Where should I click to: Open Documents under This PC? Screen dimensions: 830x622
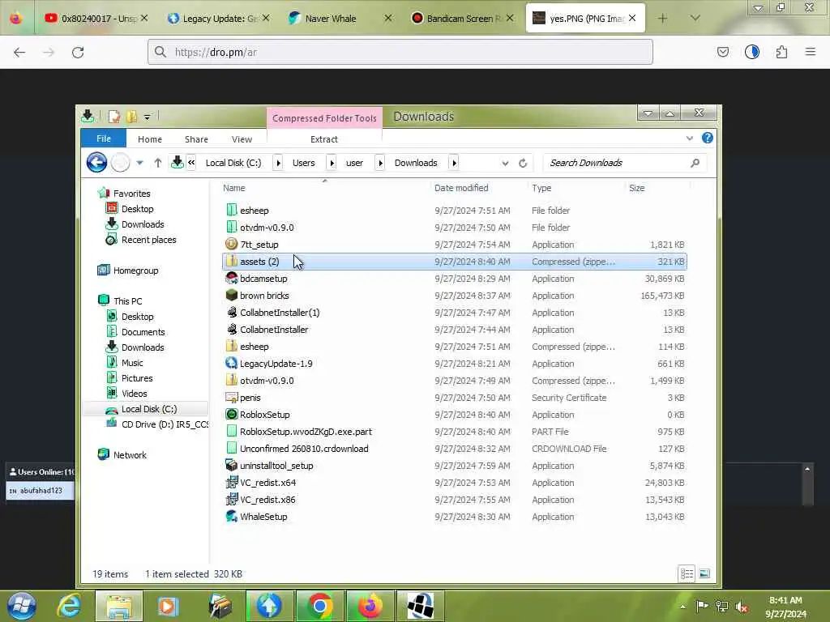click(x=143, y=331)
